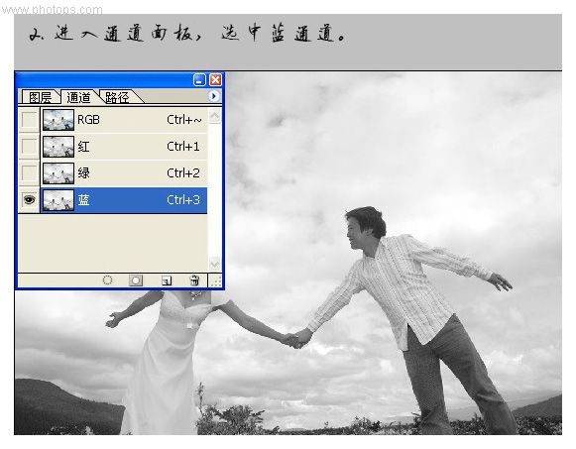This screenshot has height=449, width=576.
Task: Click the RGB channel thumbnail
Action: click(x=58, y=120)
